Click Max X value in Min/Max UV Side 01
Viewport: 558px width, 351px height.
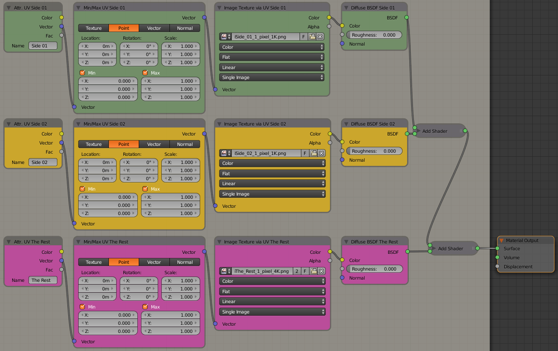171,81
